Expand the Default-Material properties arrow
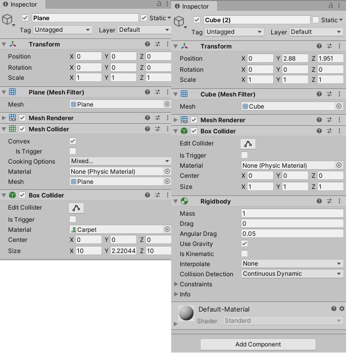 point(176,324)
